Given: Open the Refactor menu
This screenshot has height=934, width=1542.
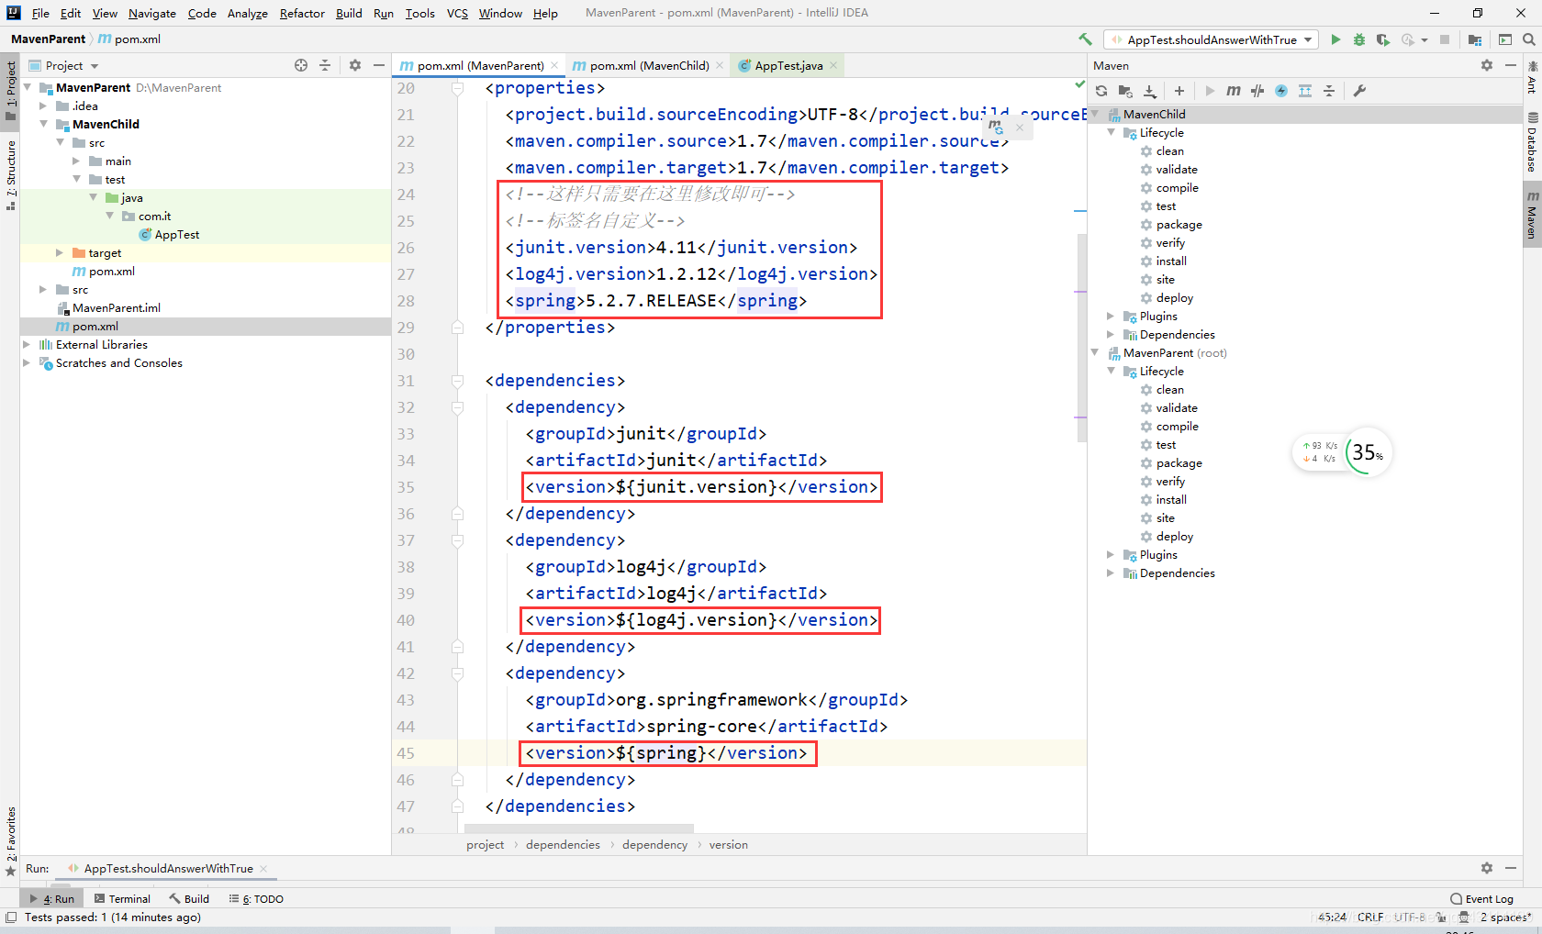Looking at the screenshot, I should 302,13.
